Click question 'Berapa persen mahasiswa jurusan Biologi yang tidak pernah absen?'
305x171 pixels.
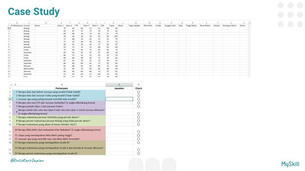[x=54, y=121]
